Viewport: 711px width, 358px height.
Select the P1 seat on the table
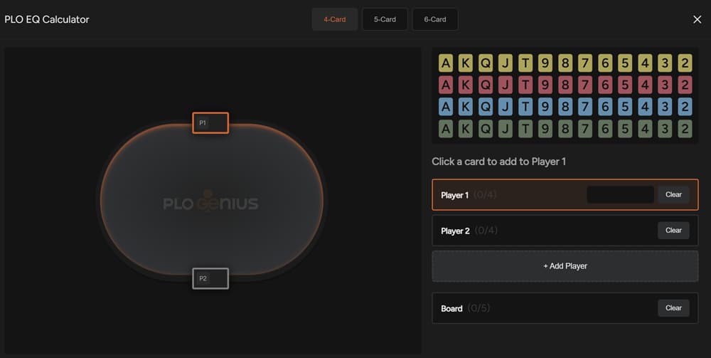pyautogui.click(x=210, y=123)
